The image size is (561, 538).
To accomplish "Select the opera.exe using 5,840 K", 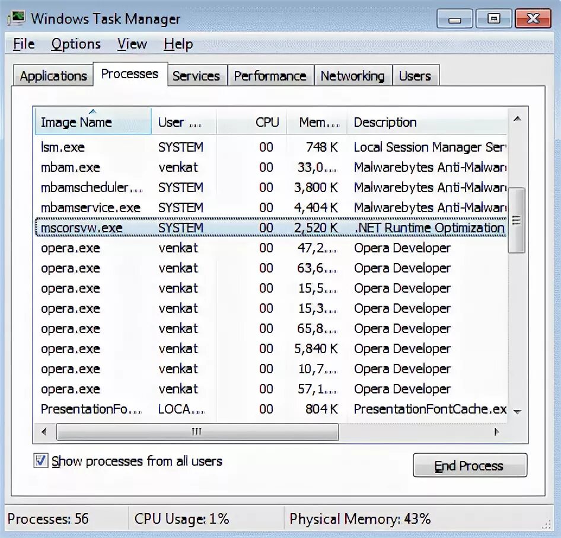I will [271, 348].
